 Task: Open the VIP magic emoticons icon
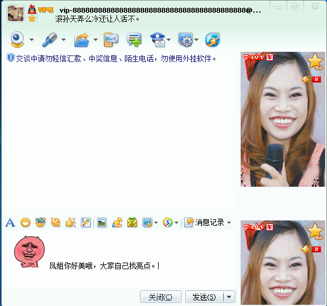point(40,222)
